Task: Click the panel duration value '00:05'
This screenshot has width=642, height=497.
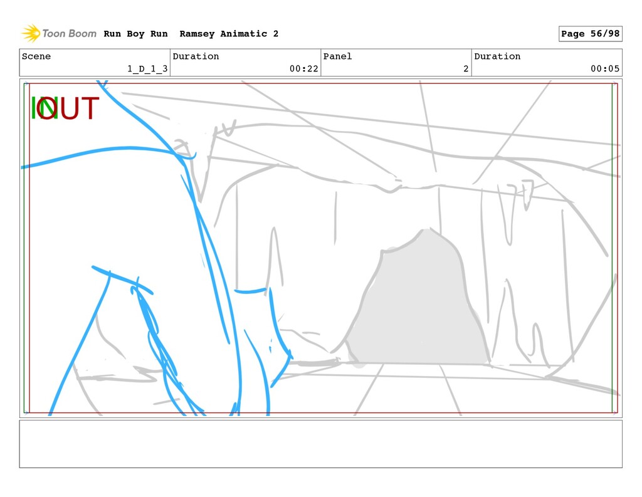Action: tap(605, 69)
